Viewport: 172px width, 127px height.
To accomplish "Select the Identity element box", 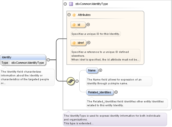I will (x=23, y=57).
